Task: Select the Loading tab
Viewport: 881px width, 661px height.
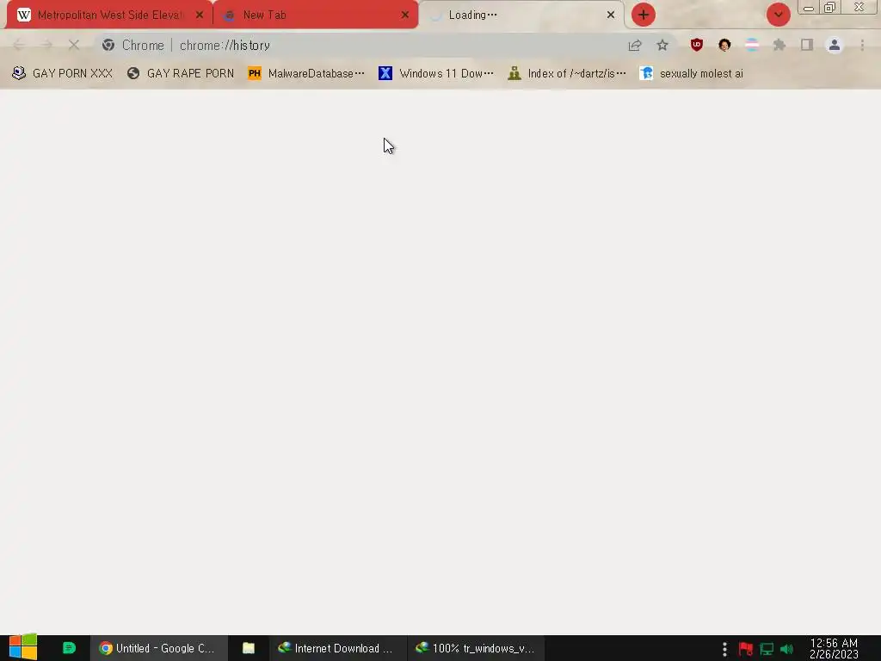Action: pos(521,15)
